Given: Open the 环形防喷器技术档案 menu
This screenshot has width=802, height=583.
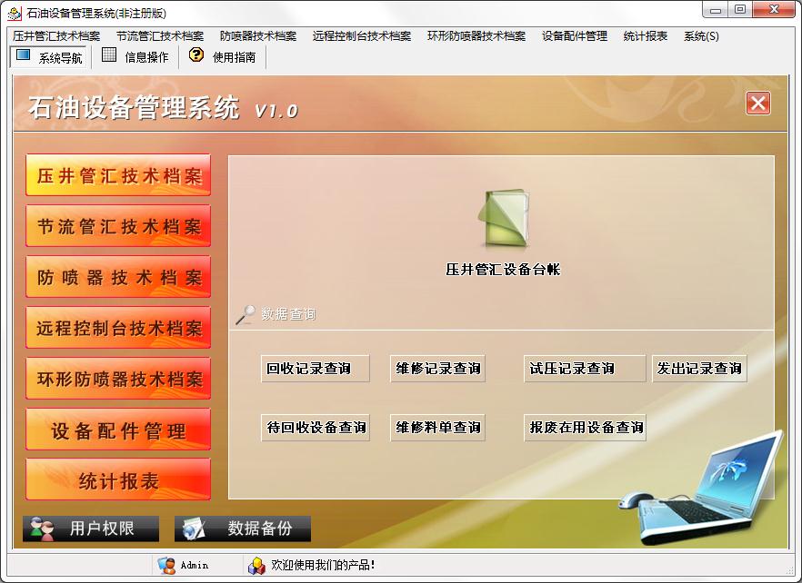Looking at the screenshot, I should coord(476,36).
